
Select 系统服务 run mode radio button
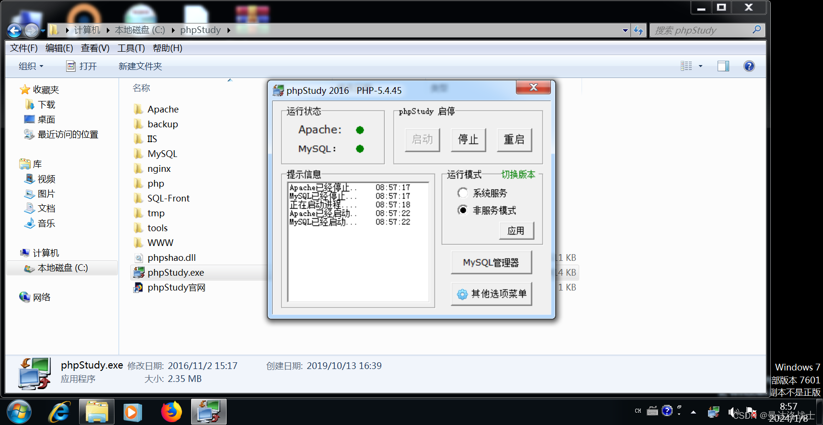point(463,193)
